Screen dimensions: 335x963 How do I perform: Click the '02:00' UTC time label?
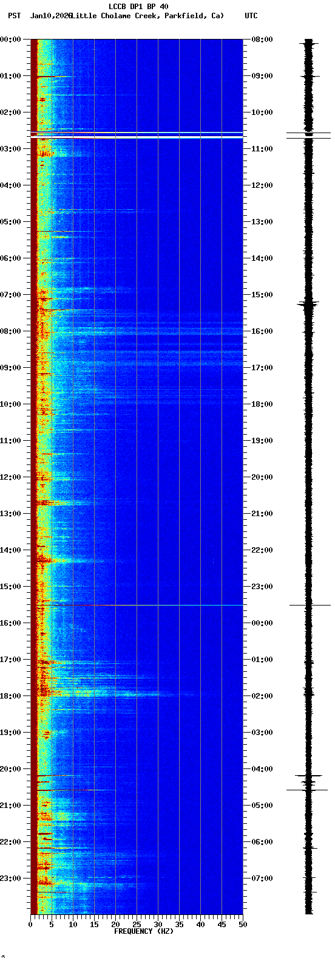pos(262,696)
